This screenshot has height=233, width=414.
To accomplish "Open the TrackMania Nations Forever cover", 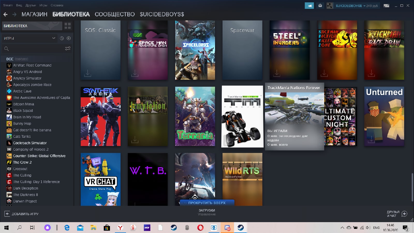I will pos(242,116).
